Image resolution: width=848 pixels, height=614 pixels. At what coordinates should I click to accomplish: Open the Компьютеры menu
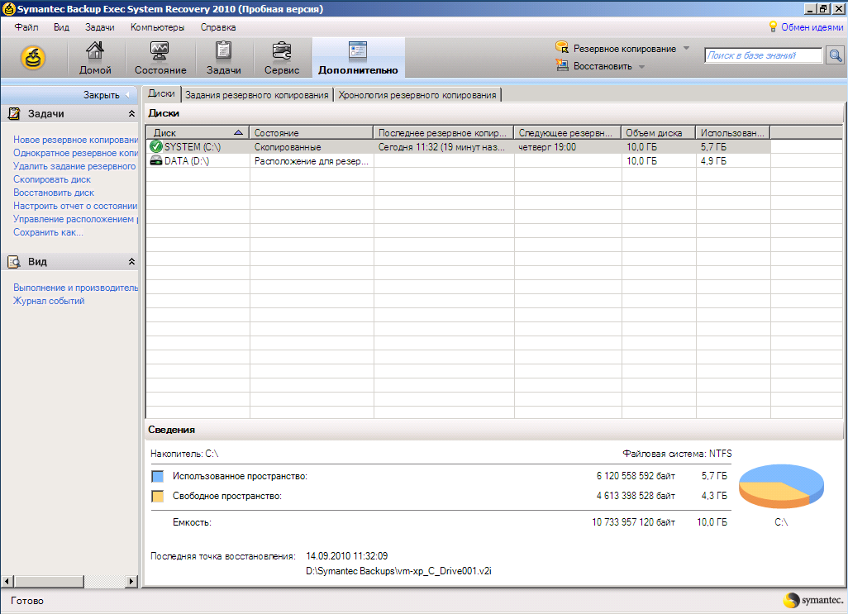[x=157, y=27]
